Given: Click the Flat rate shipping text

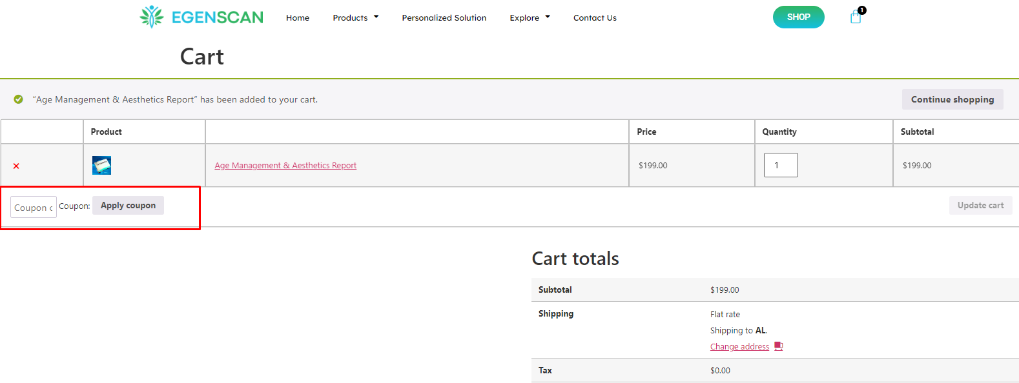Looking at the screenshot, I should click(725, 315).
